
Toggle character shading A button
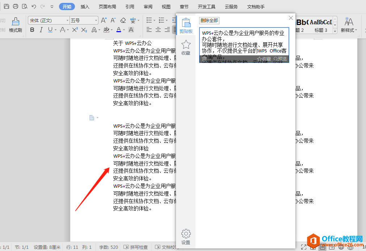131,30
